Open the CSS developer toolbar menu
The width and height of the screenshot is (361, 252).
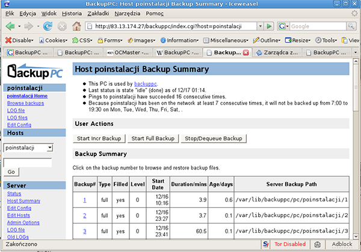pyautogui.click(x=82, y=40)
